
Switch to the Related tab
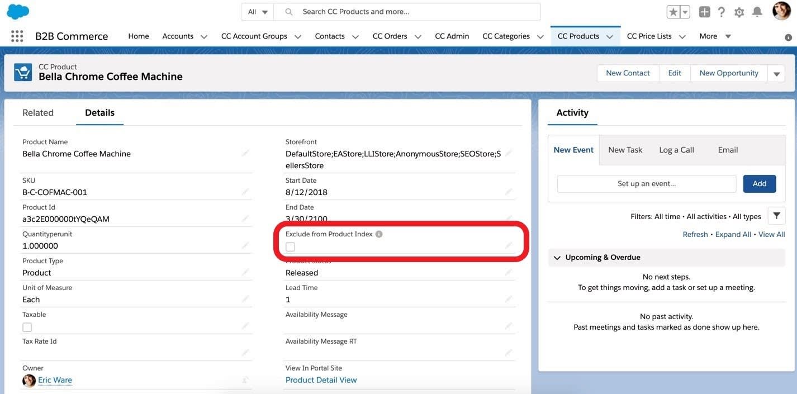[38, 112]
